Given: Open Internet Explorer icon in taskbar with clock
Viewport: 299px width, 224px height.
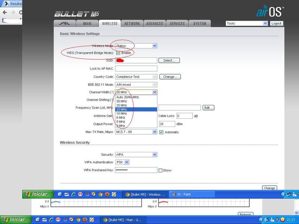Looking at the screenshot, I should click(51, 220).
